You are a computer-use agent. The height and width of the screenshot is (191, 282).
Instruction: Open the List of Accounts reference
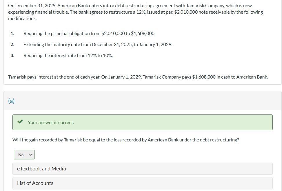(x=35, y=183)
